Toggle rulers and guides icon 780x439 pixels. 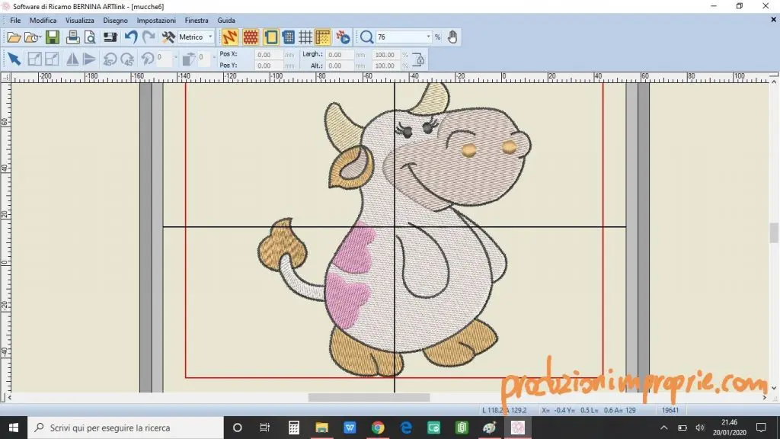(323, 37)
